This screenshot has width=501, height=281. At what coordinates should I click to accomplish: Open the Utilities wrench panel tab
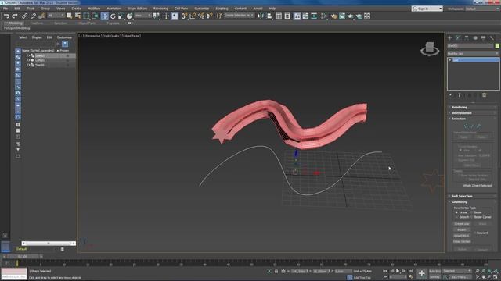(x=492, y=38)
